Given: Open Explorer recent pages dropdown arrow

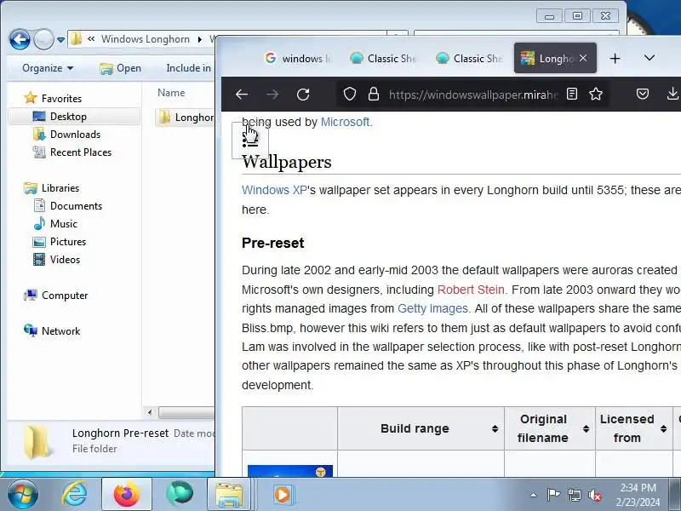Looking at the screenshot, I should (61, 40).
